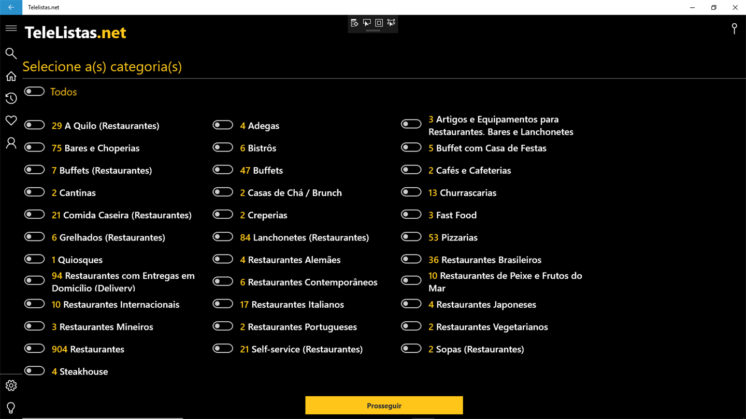
Task: Click second icon in floating top toolbar
Action: [367, 23]
